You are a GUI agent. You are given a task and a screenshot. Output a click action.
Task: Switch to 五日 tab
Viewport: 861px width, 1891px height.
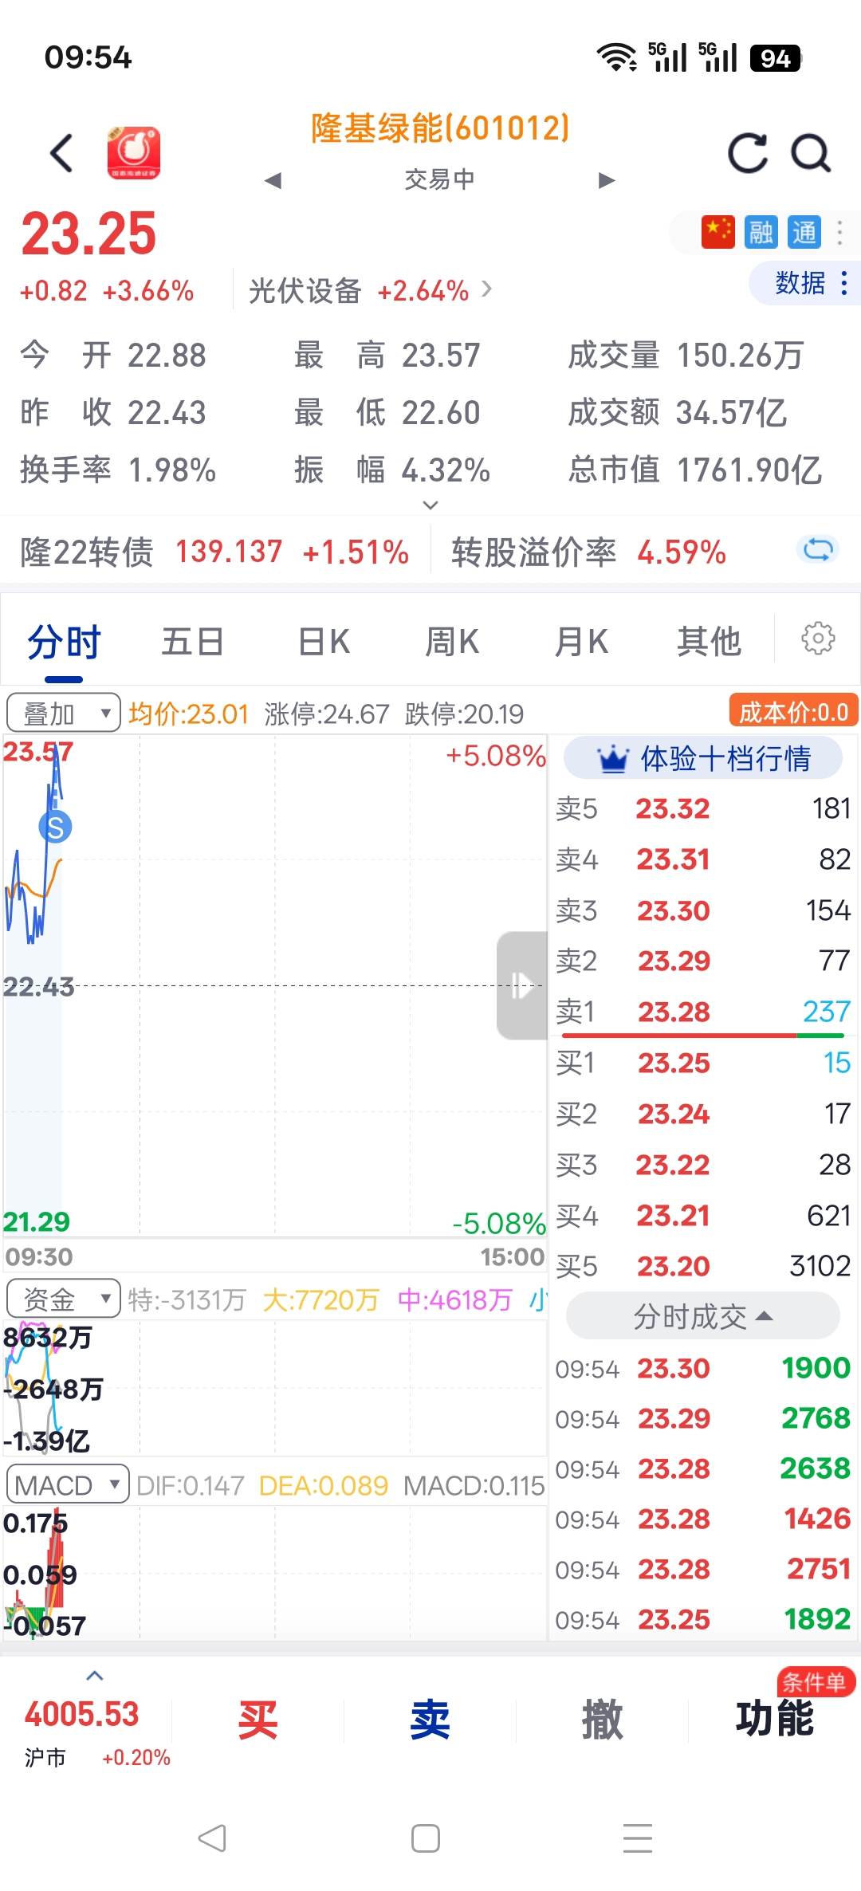coord(192,642)
